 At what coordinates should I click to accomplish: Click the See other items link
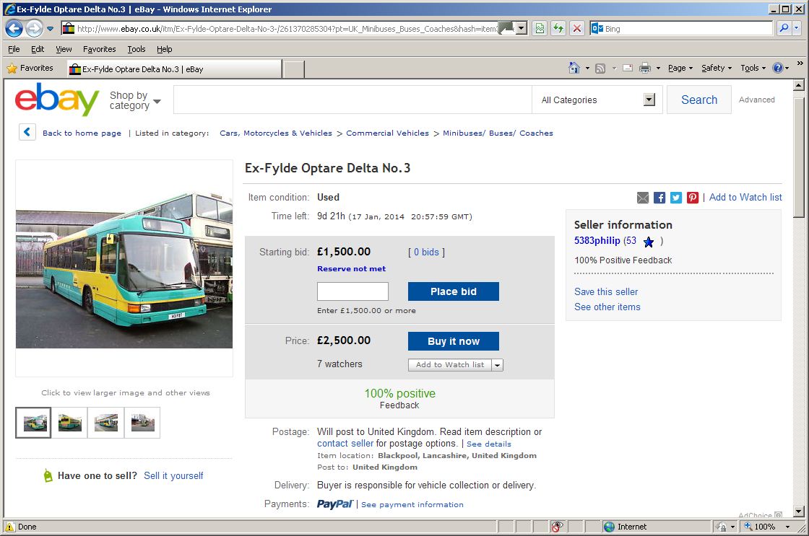coord(607,307)
